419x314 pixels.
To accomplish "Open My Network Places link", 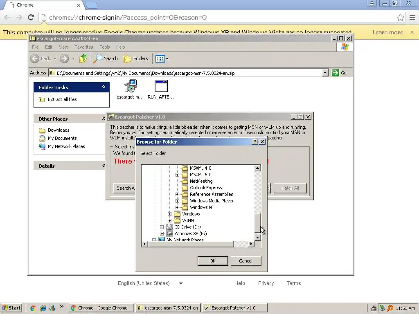I will point(66,146).
